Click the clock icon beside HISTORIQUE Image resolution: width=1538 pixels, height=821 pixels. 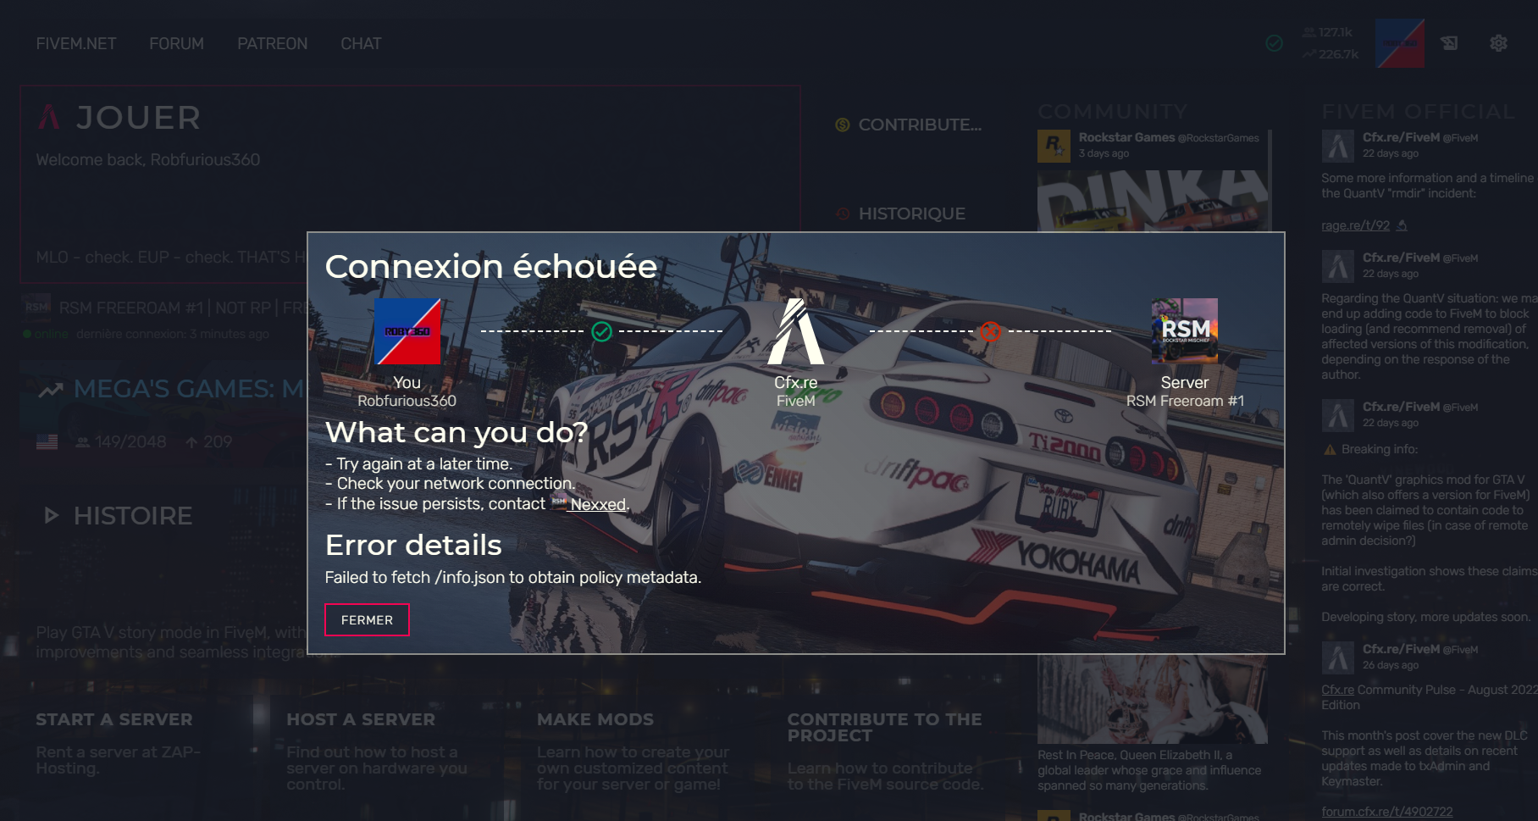point(843,214)
